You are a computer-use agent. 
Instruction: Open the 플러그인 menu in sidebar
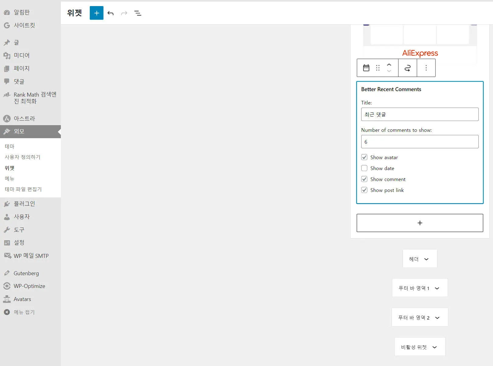tap(24, 204)
